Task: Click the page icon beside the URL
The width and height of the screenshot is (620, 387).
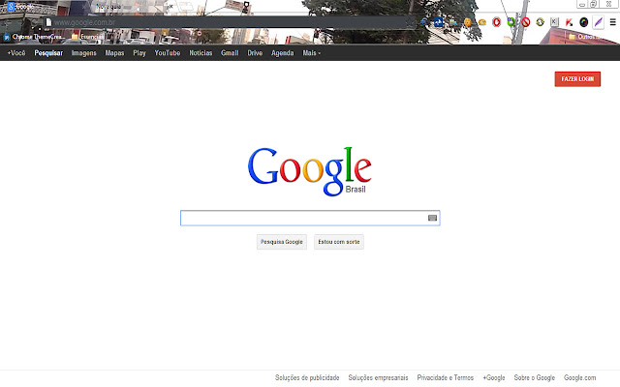Action: point(48,22)
